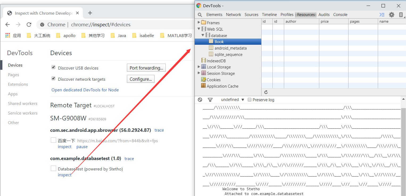Click the device mode icon in DevTools
Screen dimensions: 406x196
pos(401,15)
